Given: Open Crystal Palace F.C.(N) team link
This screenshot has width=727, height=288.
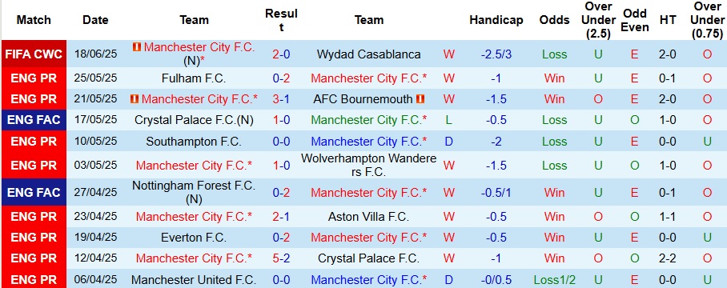Looking at the screenshot, I should tap(194, 120).
